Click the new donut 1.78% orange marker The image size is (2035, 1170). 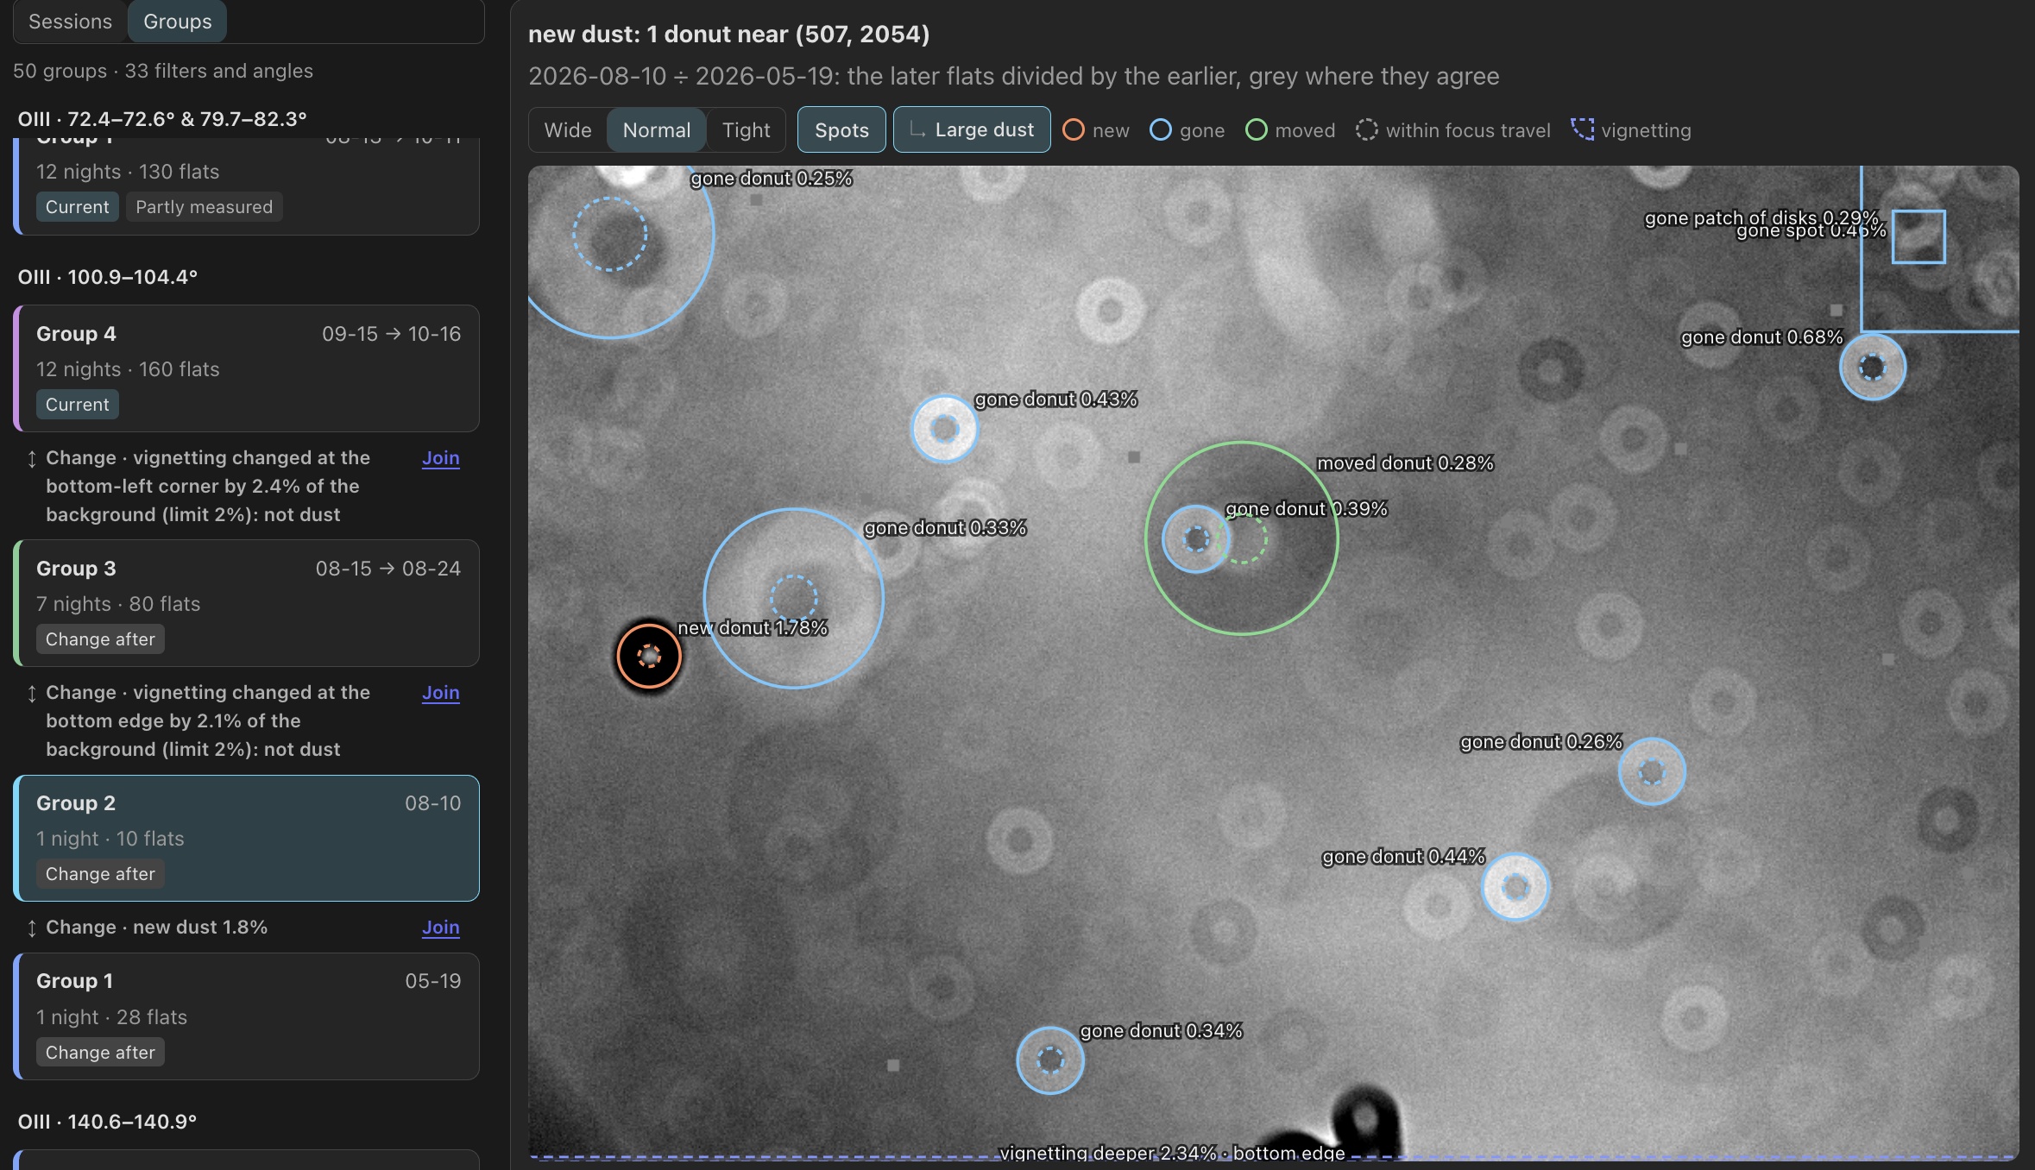pos(649,657)
